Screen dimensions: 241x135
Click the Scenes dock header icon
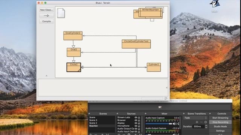pos(89,114)
